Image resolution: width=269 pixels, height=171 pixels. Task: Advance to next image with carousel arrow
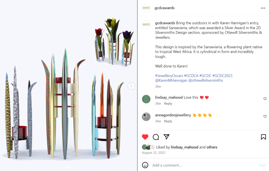[131, 86]
